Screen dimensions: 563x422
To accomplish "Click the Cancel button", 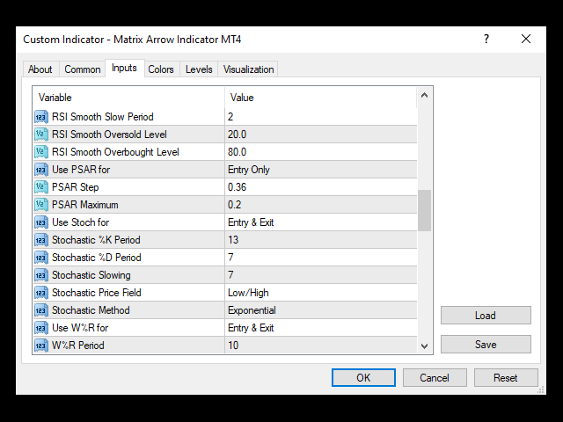I will click(x=435, y=377).
